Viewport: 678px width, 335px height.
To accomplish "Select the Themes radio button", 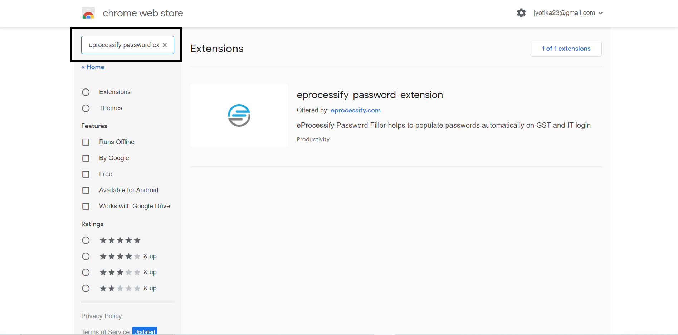I will click(86, 108).
